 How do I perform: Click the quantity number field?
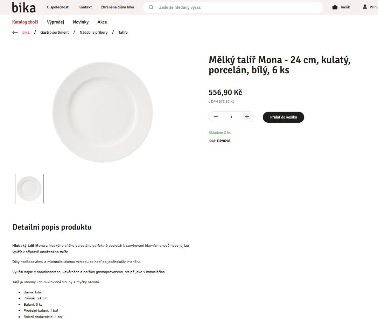point(231,117)
